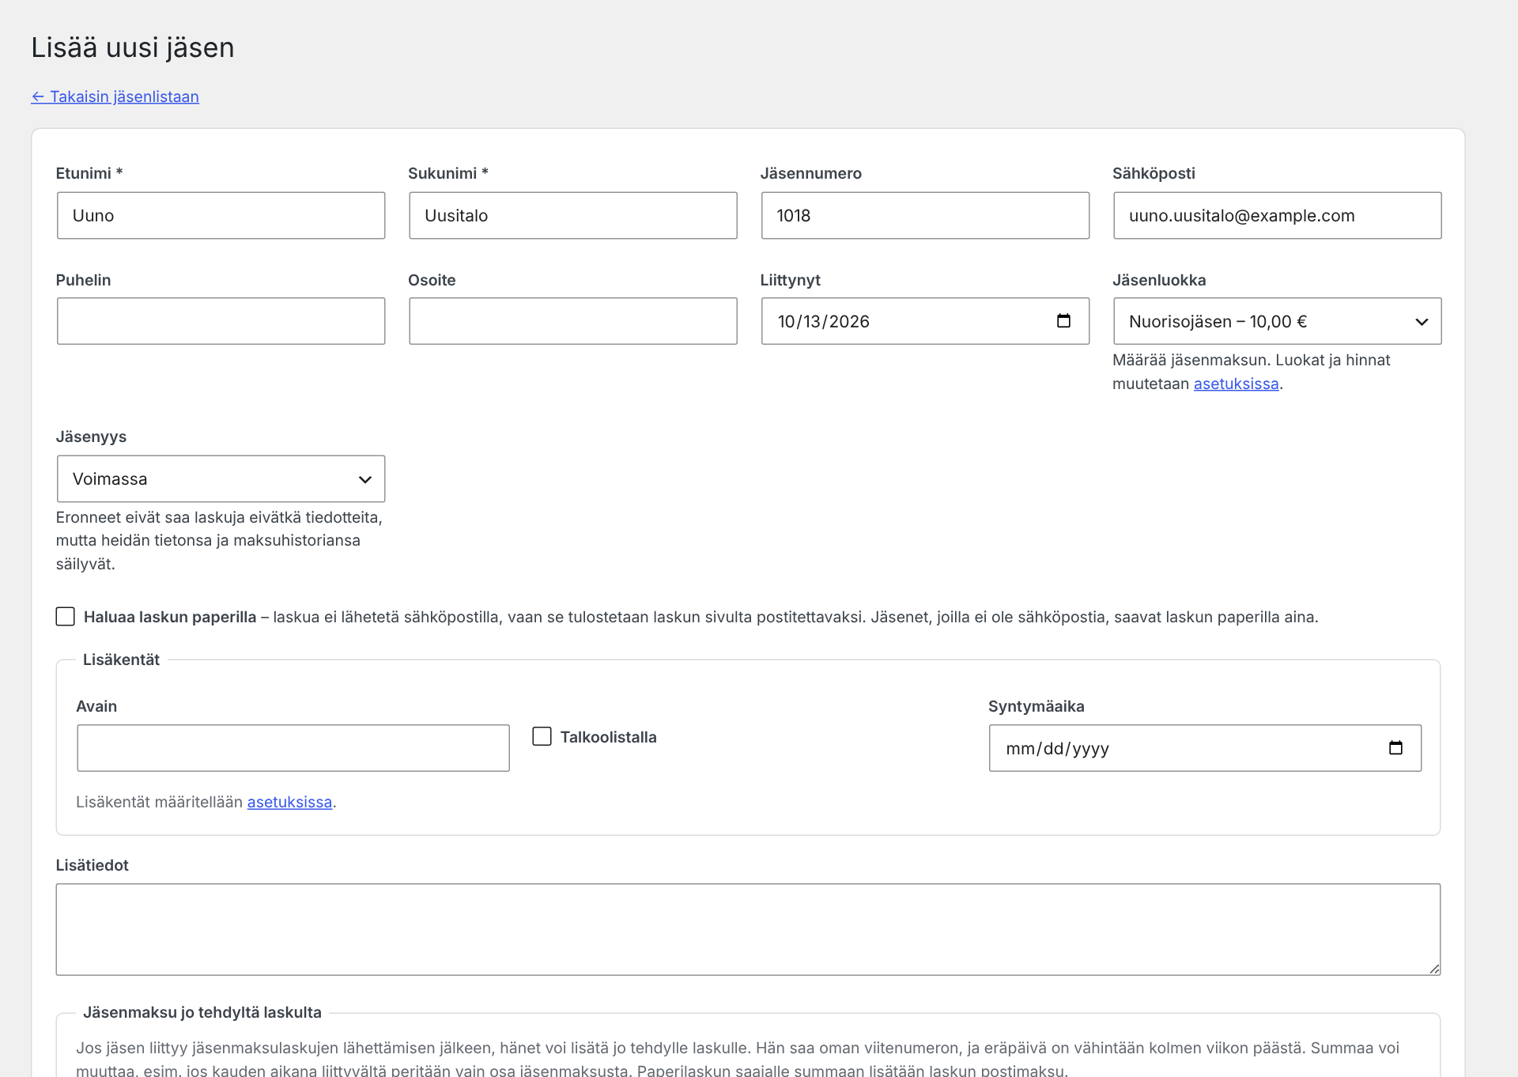Click inside the Lisätiedot text area
The height and width of the screenshot is (1077, 1518).
[x=748, y=929]
